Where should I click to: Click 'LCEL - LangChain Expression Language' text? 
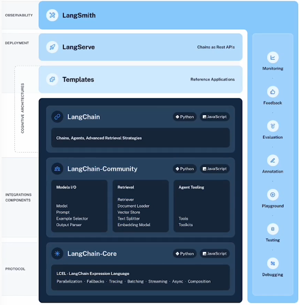(x=93, y=274)
